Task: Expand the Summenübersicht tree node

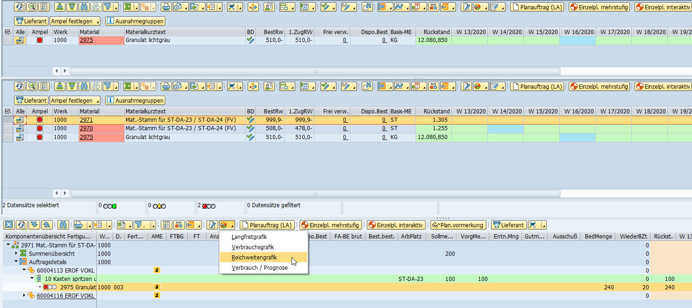Action: [16, 253]
